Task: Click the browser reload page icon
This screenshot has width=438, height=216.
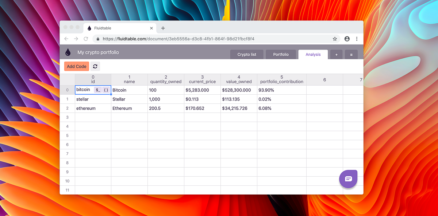Action: pyautogui.click(x=86, y=39)
